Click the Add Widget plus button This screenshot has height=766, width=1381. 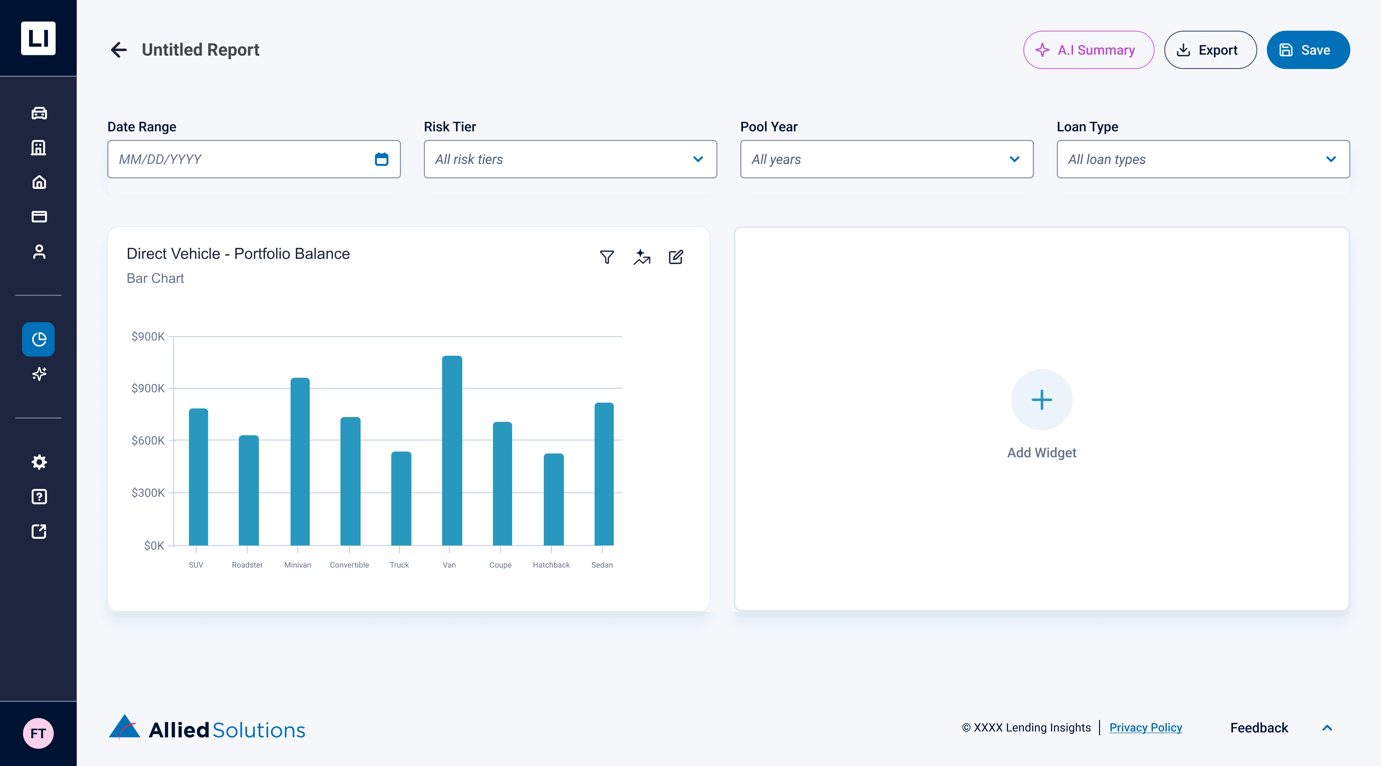[x=1041, y=400]
